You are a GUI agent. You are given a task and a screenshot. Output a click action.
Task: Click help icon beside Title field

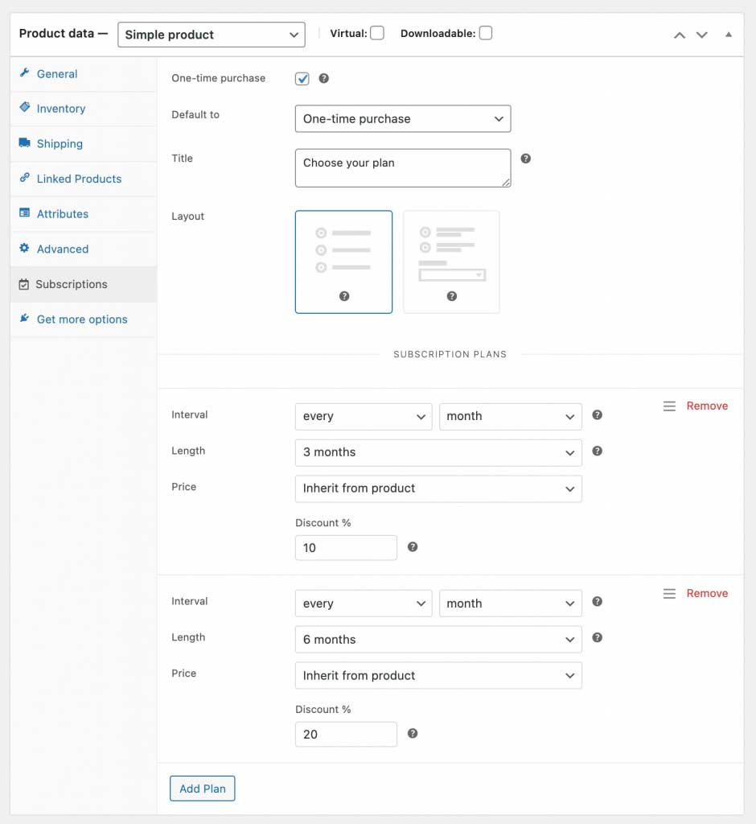tap(525, 159)
